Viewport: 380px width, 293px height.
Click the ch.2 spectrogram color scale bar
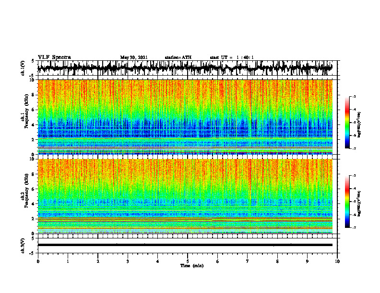click(347, 202)
